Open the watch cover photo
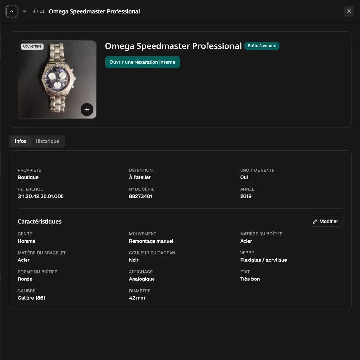360x360 pixels. 57,80
